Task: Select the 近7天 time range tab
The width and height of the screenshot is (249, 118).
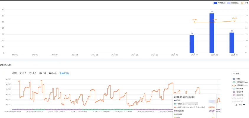Action: pyautogui.click(x=14, y=73)
